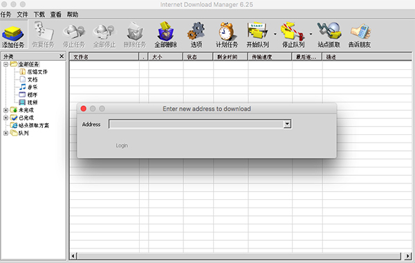Viewport: 415px width, 263px height.
Task: Click the horizontal scrollbar left arrow
Action: pyautogui.click(x=73, y=256)
